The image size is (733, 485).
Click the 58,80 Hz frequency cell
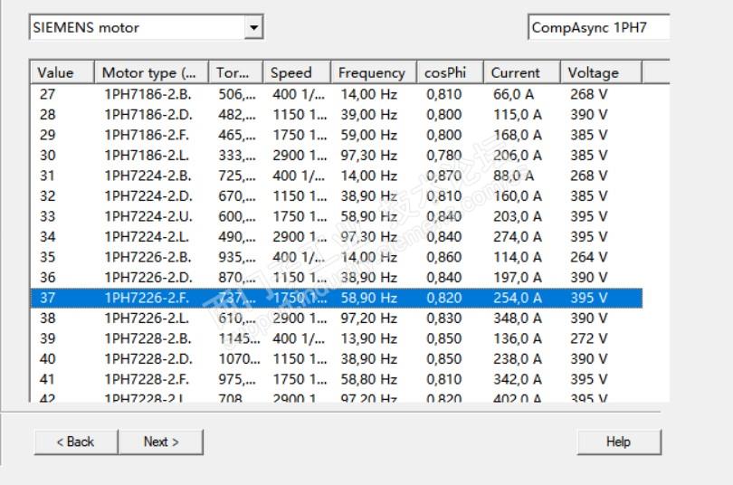(x=369, y=379)
